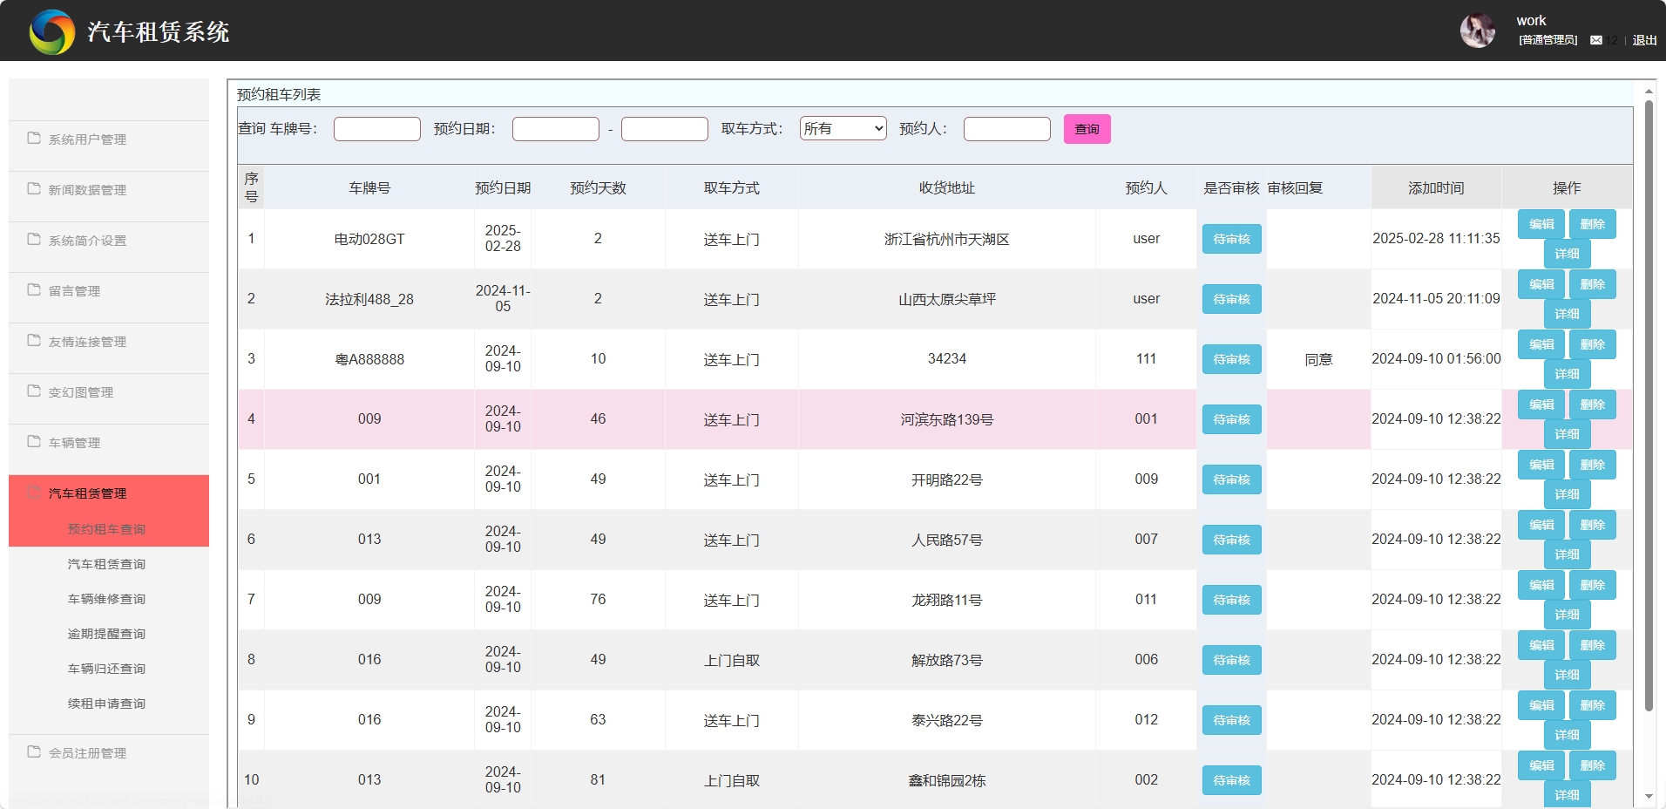Click the folder icon beside 新闻数据管理

(x=32, y=188)
